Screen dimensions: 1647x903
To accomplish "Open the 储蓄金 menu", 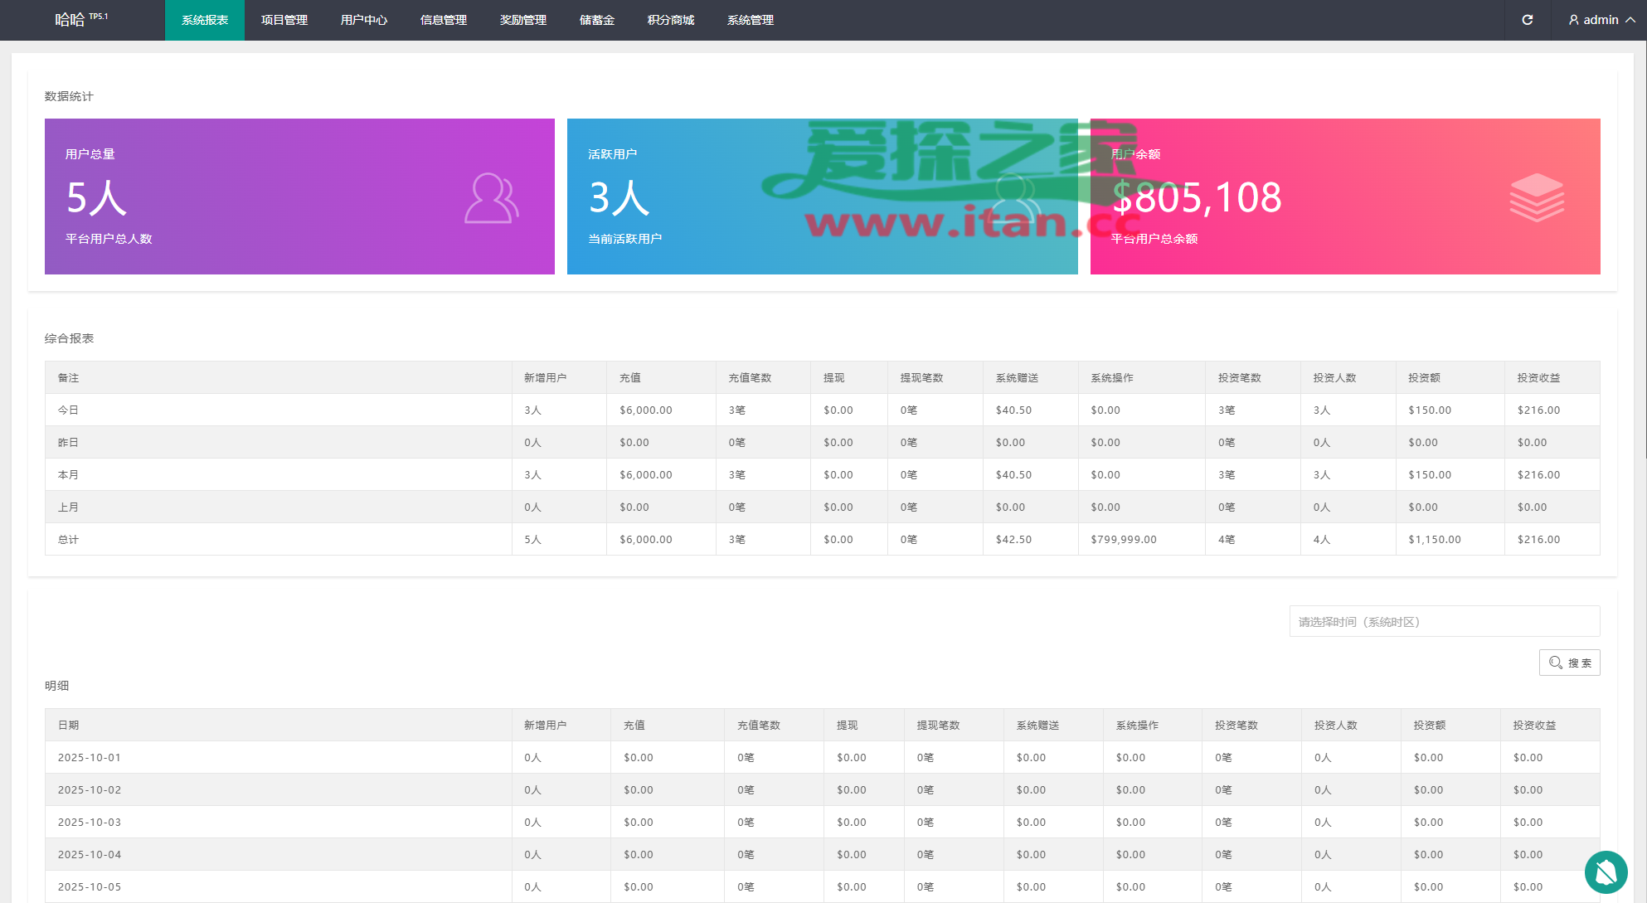I will [x=597, y=20].
